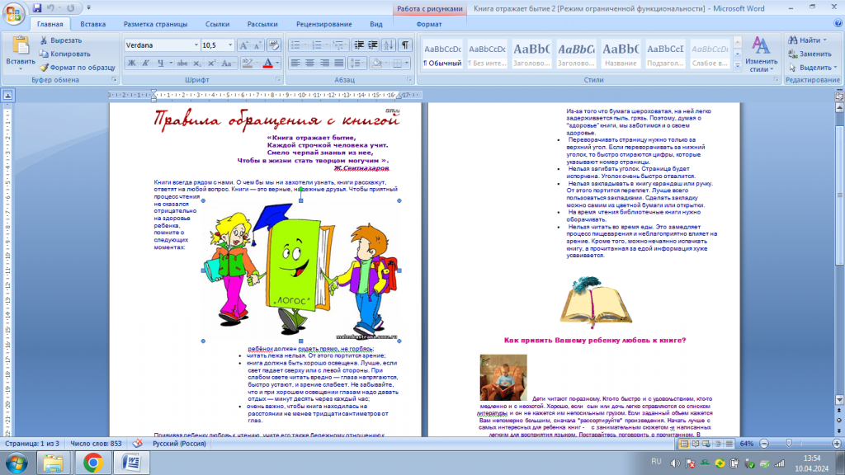Screen dimensions: 845x475
Task: Click the Sort (A-Z) icon
Action: (389, 45)
